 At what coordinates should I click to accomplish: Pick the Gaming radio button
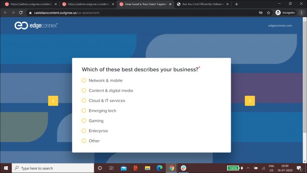pos(84,121)
